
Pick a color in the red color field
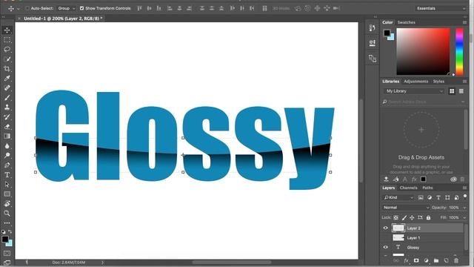pyautogui.click(x=423, y=51)
